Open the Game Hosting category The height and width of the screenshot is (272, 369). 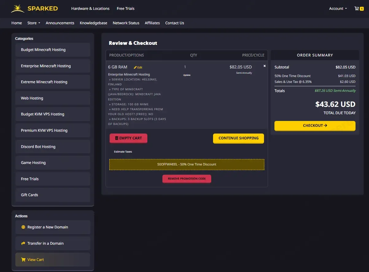53,163
